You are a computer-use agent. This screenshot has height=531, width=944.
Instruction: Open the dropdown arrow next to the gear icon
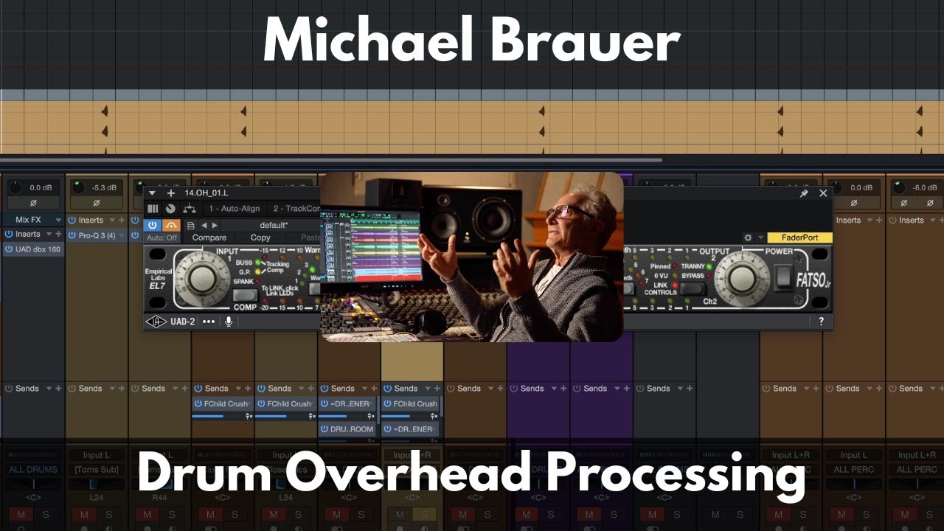761,238
